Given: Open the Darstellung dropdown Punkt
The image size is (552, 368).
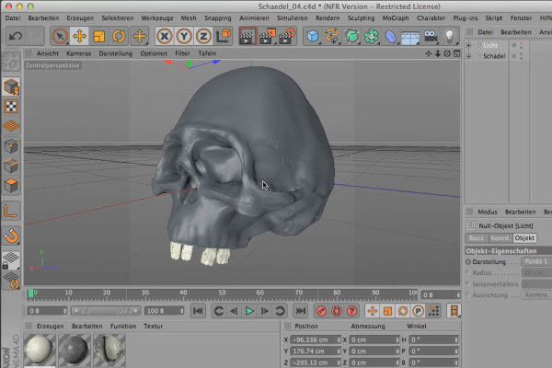Looking at the screenshot, I should click(x=536, y=261).
